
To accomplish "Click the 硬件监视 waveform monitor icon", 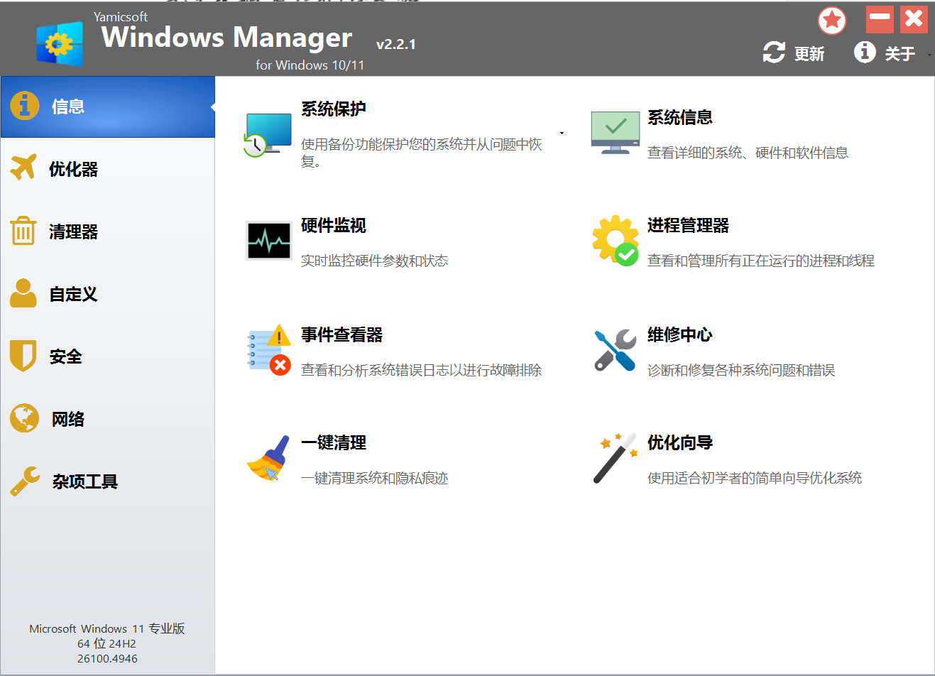I will [268, 240].
